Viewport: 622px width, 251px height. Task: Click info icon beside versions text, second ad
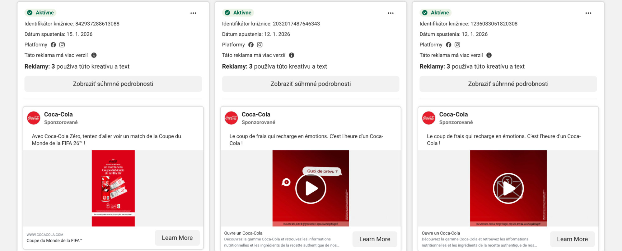coord(292,55)
